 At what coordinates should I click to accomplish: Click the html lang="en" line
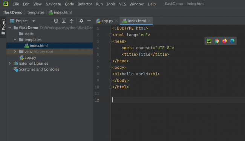pyautogui.click(x=131, y=35)
